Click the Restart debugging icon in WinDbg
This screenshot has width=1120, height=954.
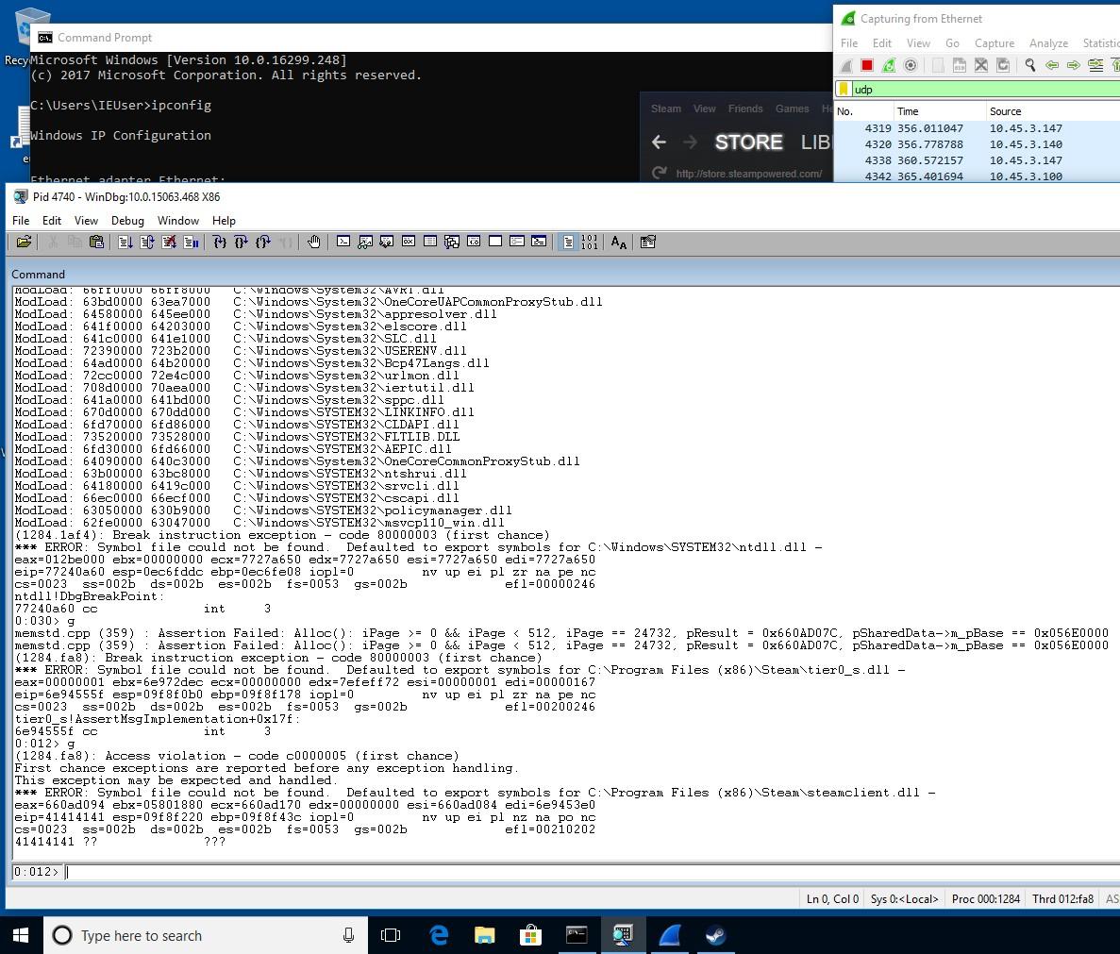point(147,243)
